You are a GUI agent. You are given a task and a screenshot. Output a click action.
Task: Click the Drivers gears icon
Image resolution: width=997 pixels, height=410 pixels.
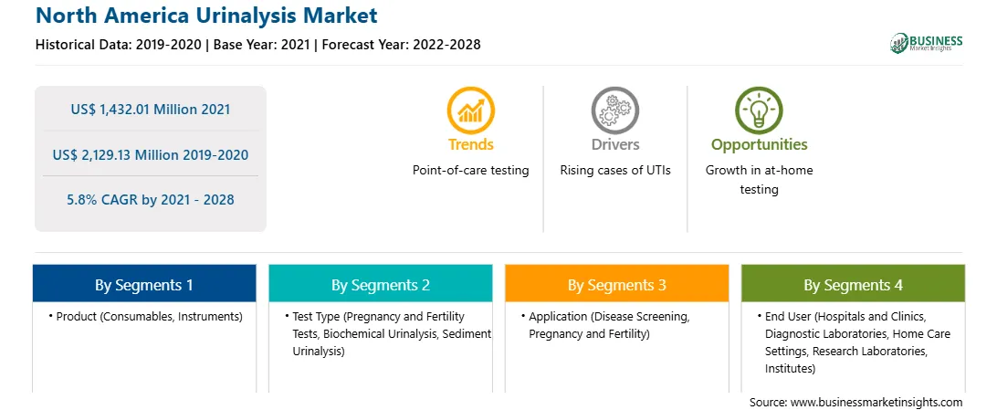point(614,110)
